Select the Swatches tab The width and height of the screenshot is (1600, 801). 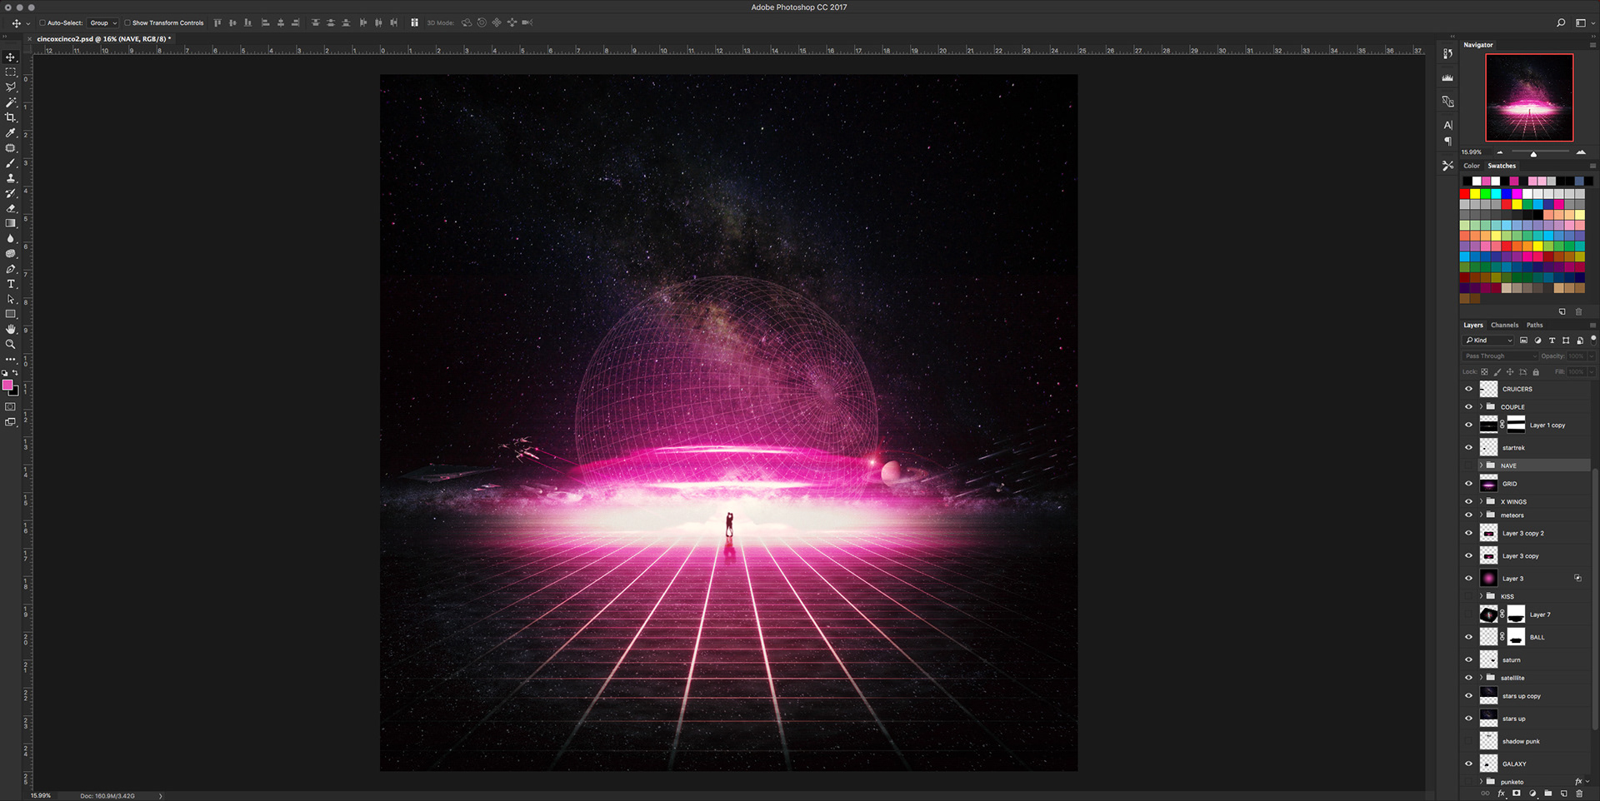(1502, 166)
